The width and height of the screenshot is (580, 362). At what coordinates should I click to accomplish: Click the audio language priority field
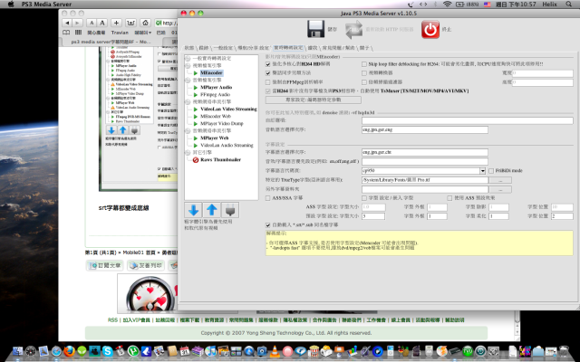(425, 129)
